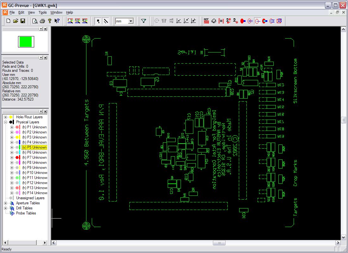Open the mm units dropdown

point(131,21)
